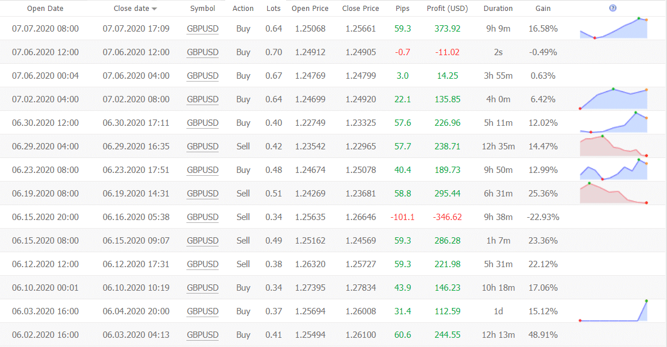Open GBPUSD link for 06.10.2020 00:01 trade
This screenshot has width=667, height=347.
(x=202, y=288)
